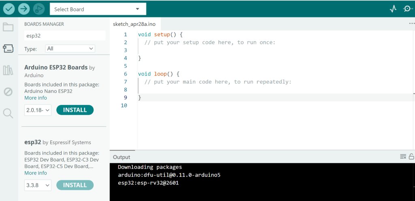This screenshot has width=415, height=201.
Task: Open version dropdown 2.0.18 for Arduino ESP32 Boards
Action: click(38, 110)
